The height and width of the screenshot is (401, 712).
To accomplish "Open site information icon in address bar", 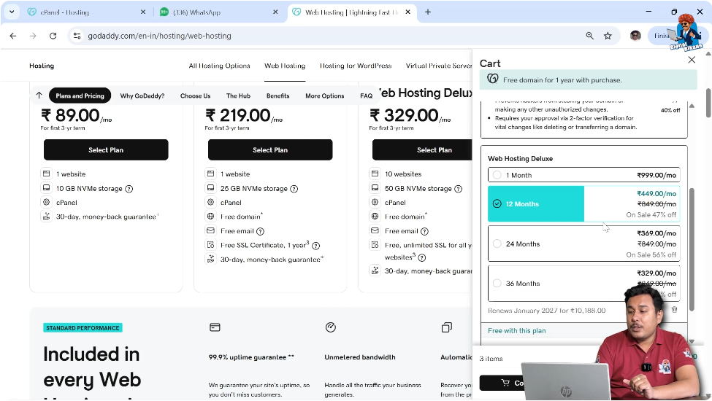I will click(77, 36).
